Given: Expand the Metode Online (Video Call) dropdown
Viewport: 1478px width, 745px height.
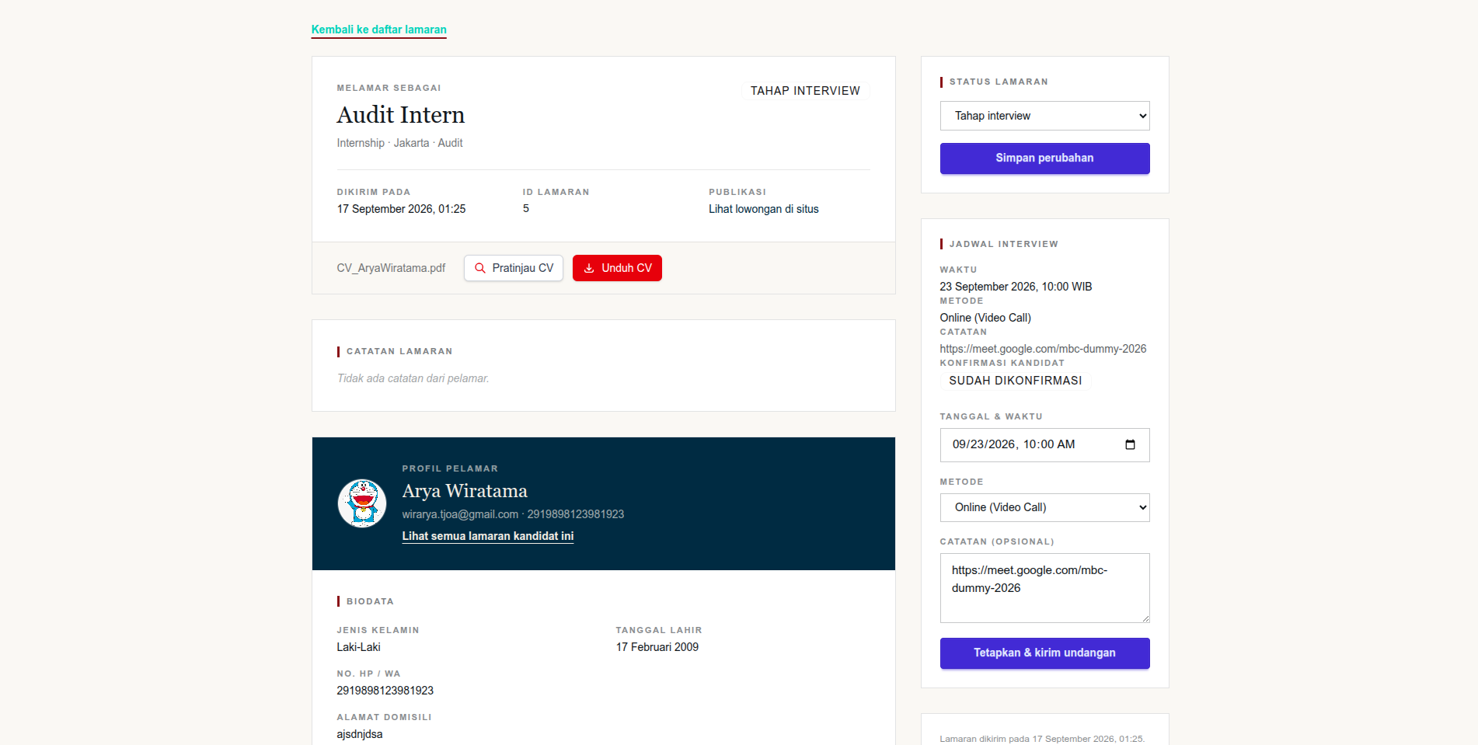Looking at the screenshot, I should pos(1044,507).
